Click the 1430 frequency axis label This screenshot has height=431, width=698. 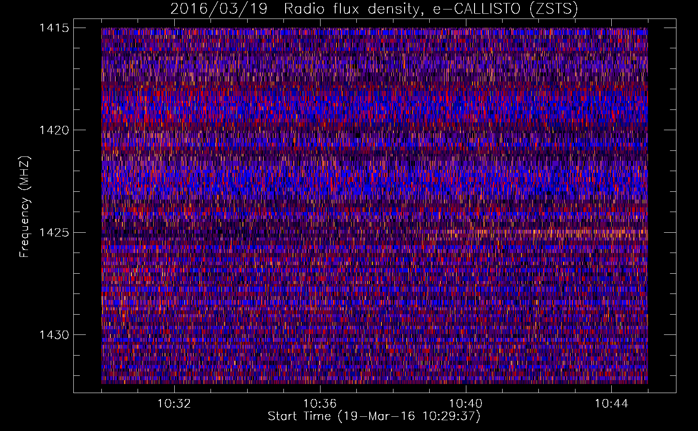click(x=54, y=335)
